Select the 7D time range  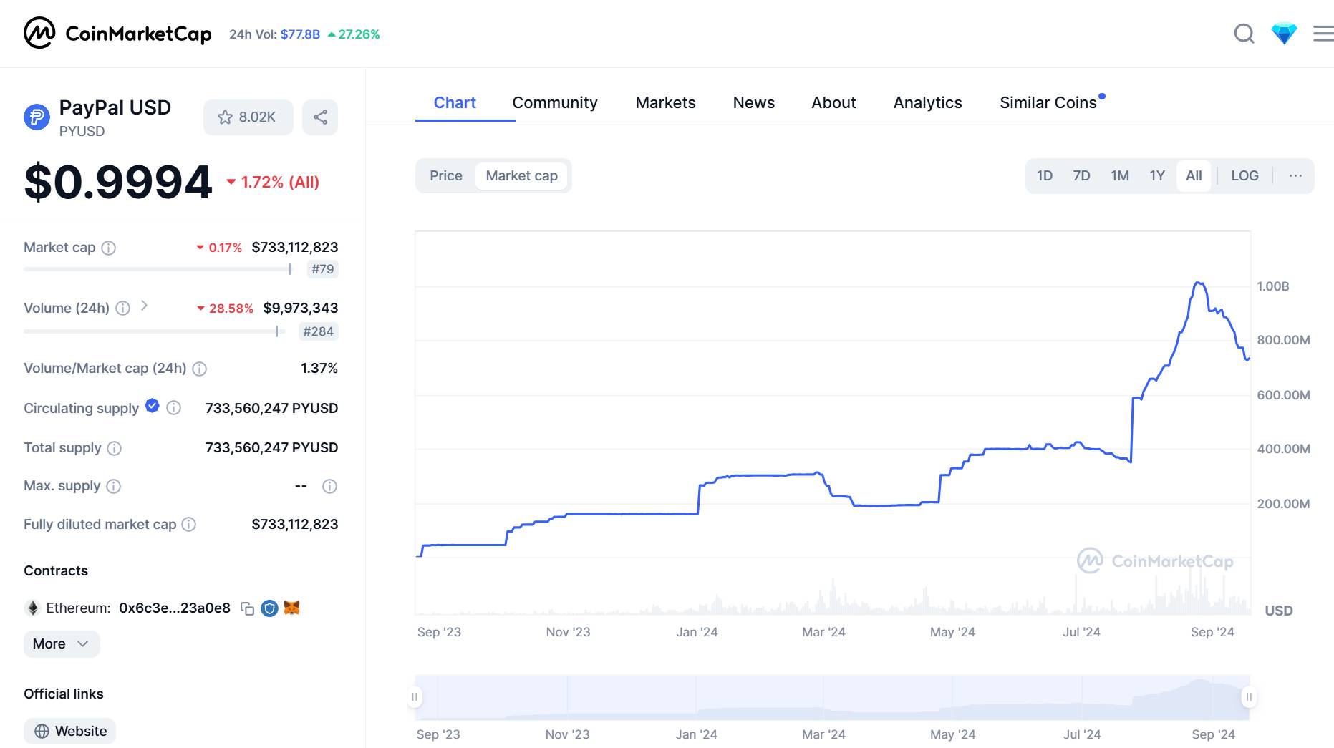[1081, 175]
